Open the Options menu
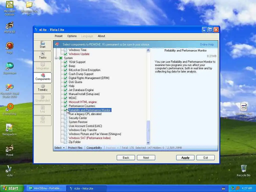This screenshot has height=192, width=256. click(72, 36)
